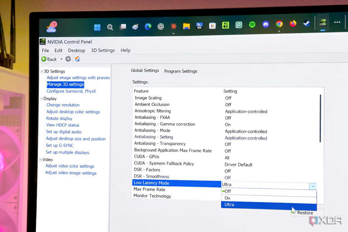
Task: Choose Ultra in Low Latency Mode list
Action: (269, 205)
